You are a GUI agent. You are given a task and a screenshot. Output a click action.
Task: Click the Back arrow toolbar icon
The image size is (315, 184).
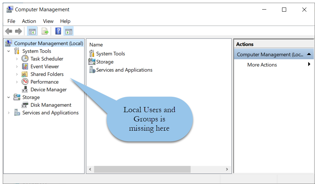pyautogui.click(x=9, y=31)
